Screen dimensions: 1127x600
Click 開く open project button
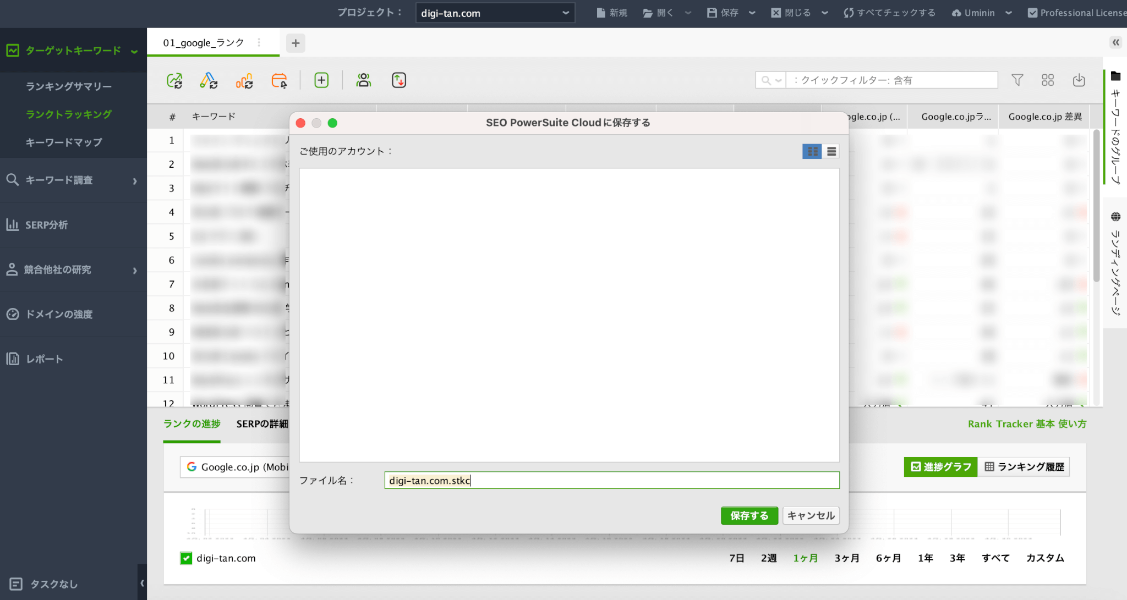pos(658,13)
